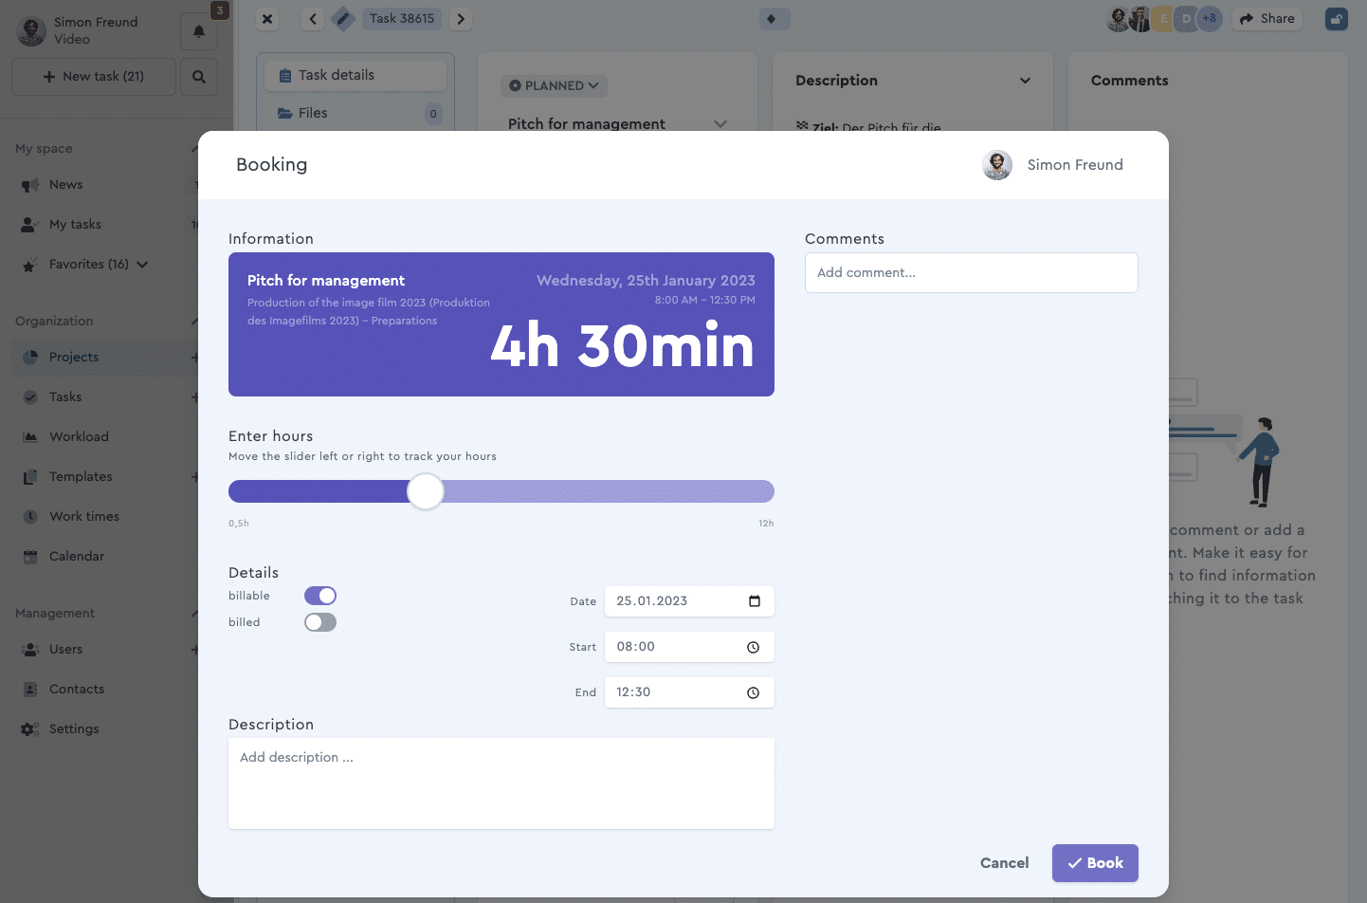Click the Start time field 08:00
Viewport: 1367px width, 903px height.
coord(689,647)
